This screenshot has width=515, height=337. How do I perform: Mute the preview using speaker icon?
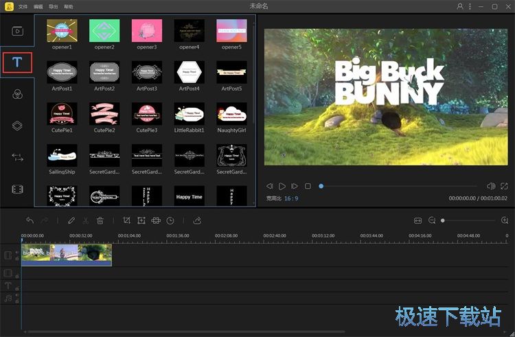point(491,186)
